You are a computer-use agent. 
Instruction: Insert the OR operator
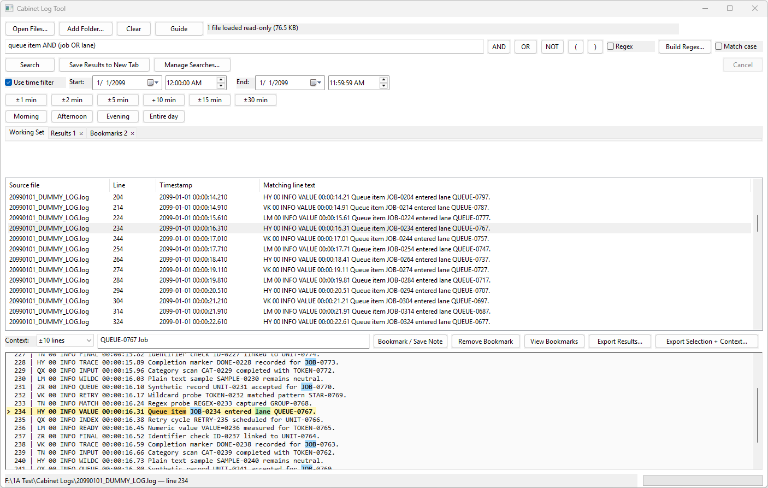point(525,47)
